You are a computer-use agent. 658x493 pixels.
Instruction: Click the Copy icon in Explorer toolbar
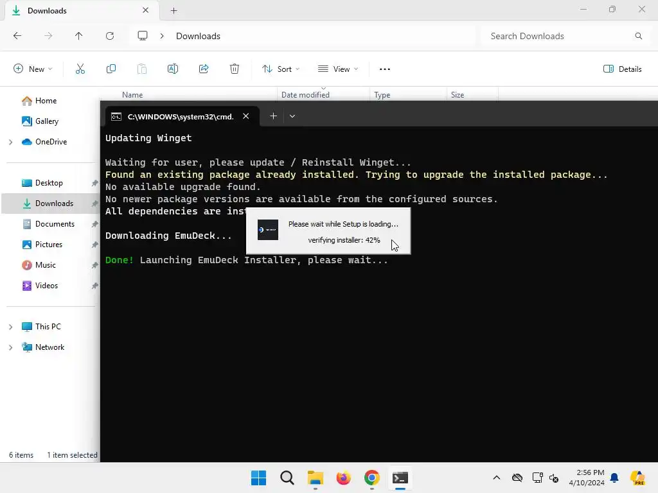click(x=111, y=69)
